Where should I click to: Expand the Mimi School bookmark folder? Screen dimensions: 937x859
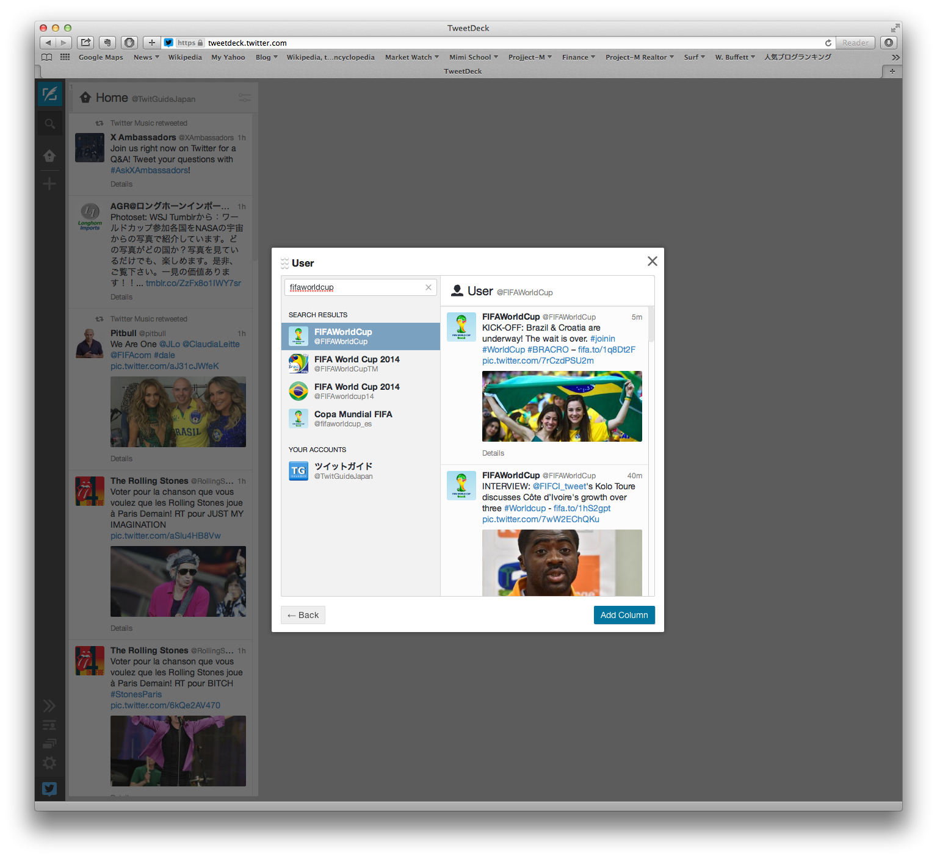(x=474, y=57)
